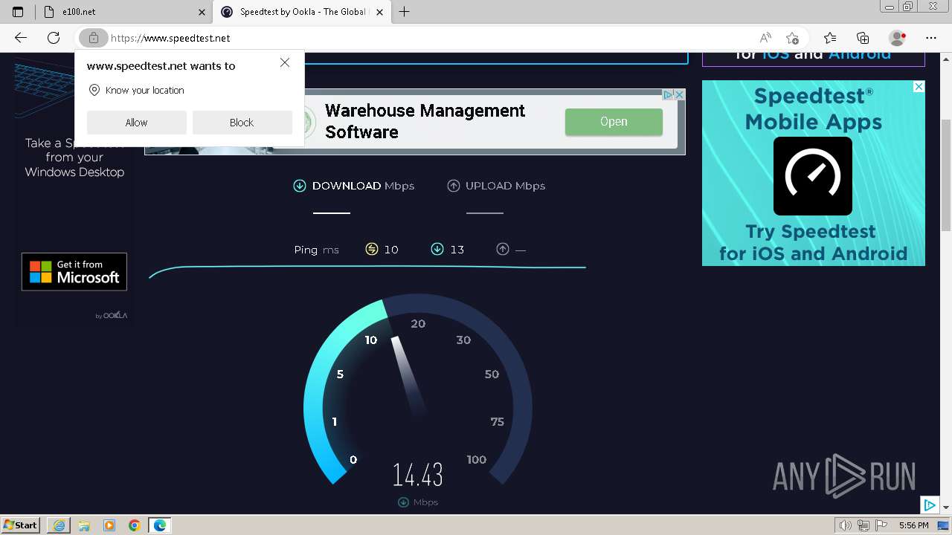Click the bottom-right AdChoices corner icon
The height and width of the screenshot is (535, 952).
(930, 505)
